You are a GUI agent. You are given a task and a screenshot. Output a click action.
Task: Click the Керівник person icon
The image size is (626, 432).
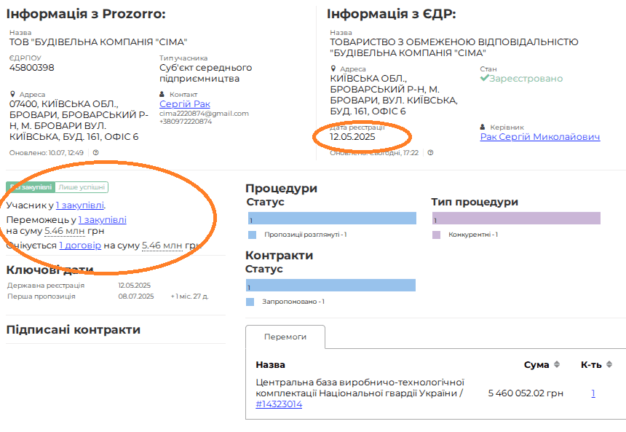click(483, 127)
